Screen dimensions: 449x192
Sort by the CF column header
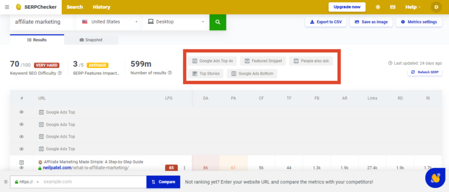click(x=261, y=98)
